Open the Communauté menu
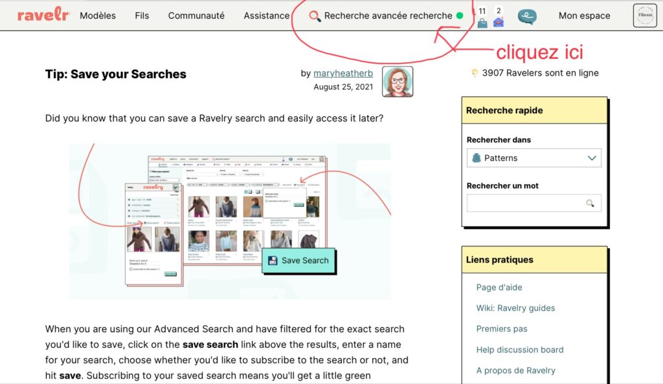 tap(196, 16)
